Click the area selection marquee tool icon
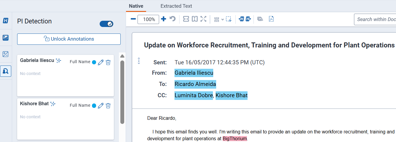The height and width of the screenshot is (142, 396). (228, 19)
